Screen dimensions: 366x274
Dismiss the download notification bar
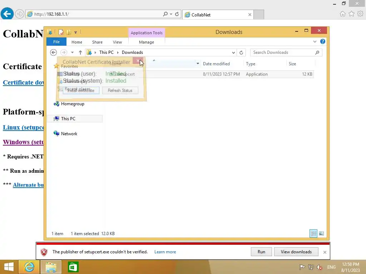(x=325, y=252)
